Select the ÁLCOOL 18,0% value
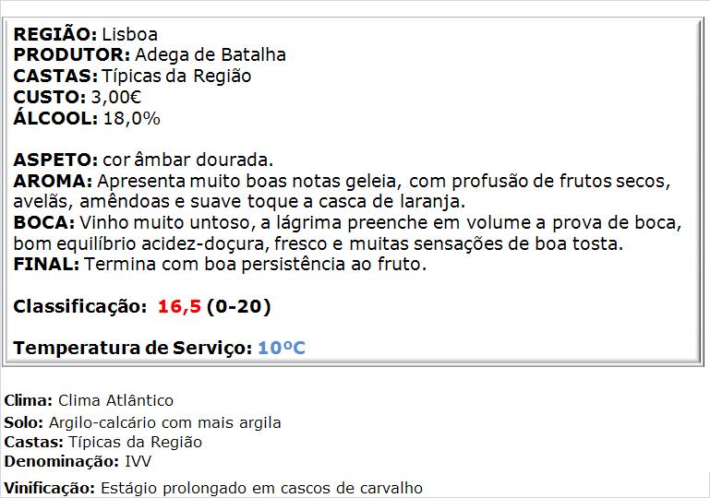 [132, 119]
